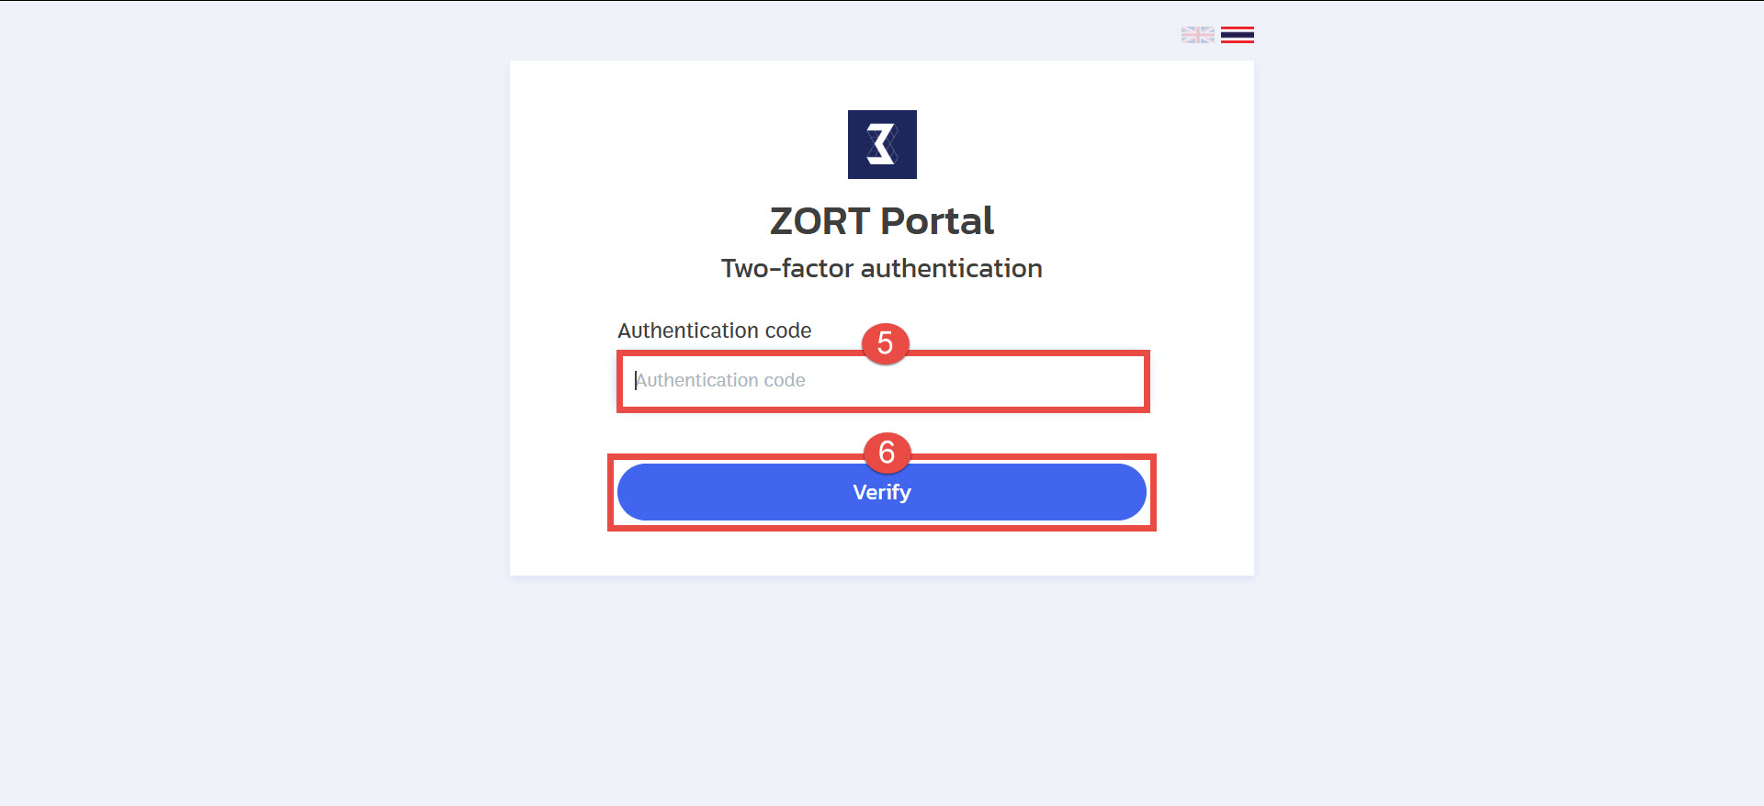Click the ZORT Portal heading
The image size is (1764, 806).
(x=882, y=221)
